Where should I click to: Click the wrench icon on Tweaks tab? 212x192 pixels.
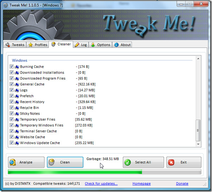(8, 44)
